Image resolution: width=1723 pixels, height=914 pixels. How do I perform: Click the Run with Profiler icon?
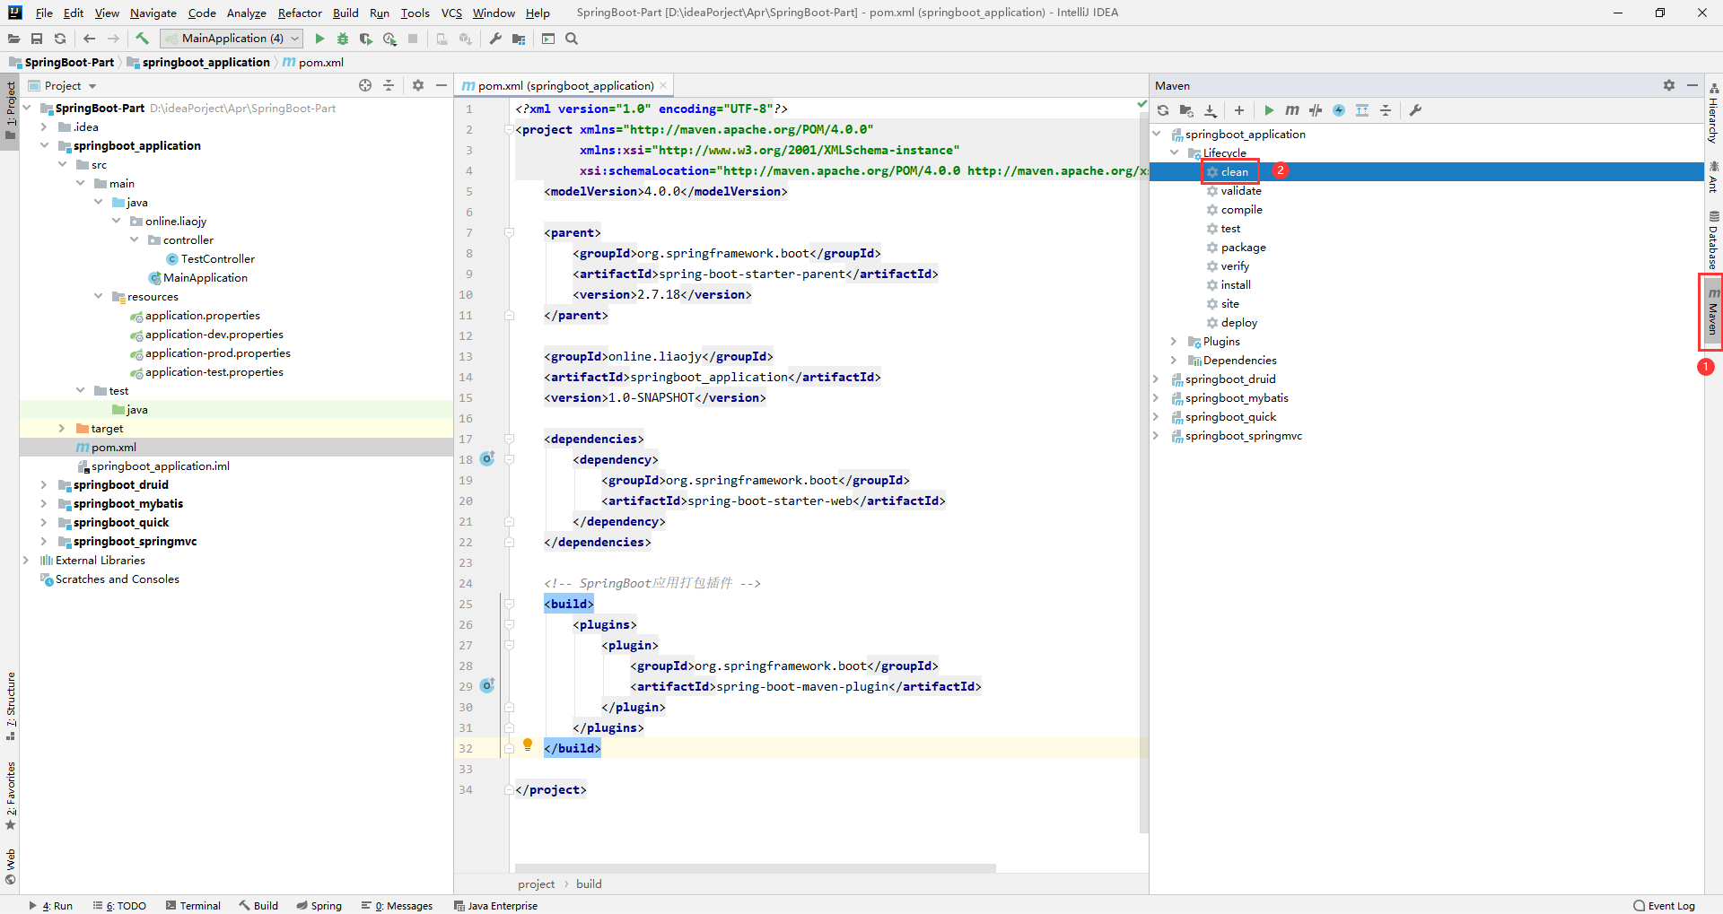tap(389, 39)
